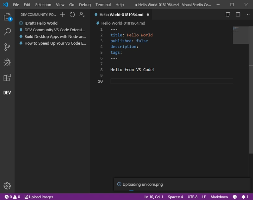This screenshot has height=200, width=253.
Task: Change indentation via Spaces: 4
Action: [176, 197]
